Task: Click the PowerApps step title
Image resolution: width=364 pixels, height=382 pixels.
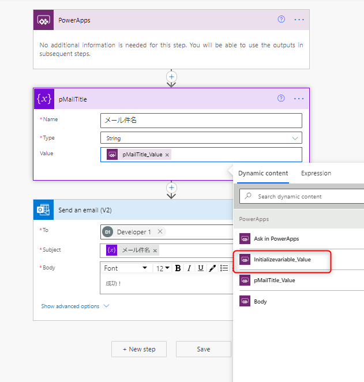Action: coord(74,20)
